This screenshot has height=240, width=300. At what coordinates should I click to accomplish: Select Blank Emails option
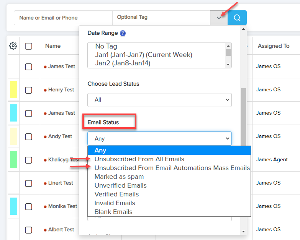point(113,212)
